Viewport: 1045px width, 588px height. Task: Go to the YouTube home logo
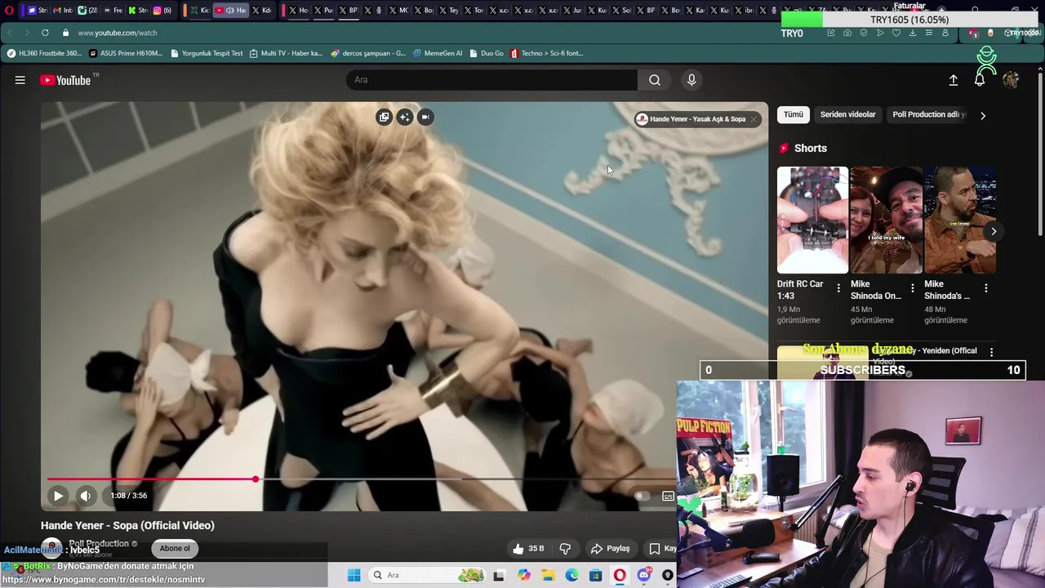[x=65, y=80]
